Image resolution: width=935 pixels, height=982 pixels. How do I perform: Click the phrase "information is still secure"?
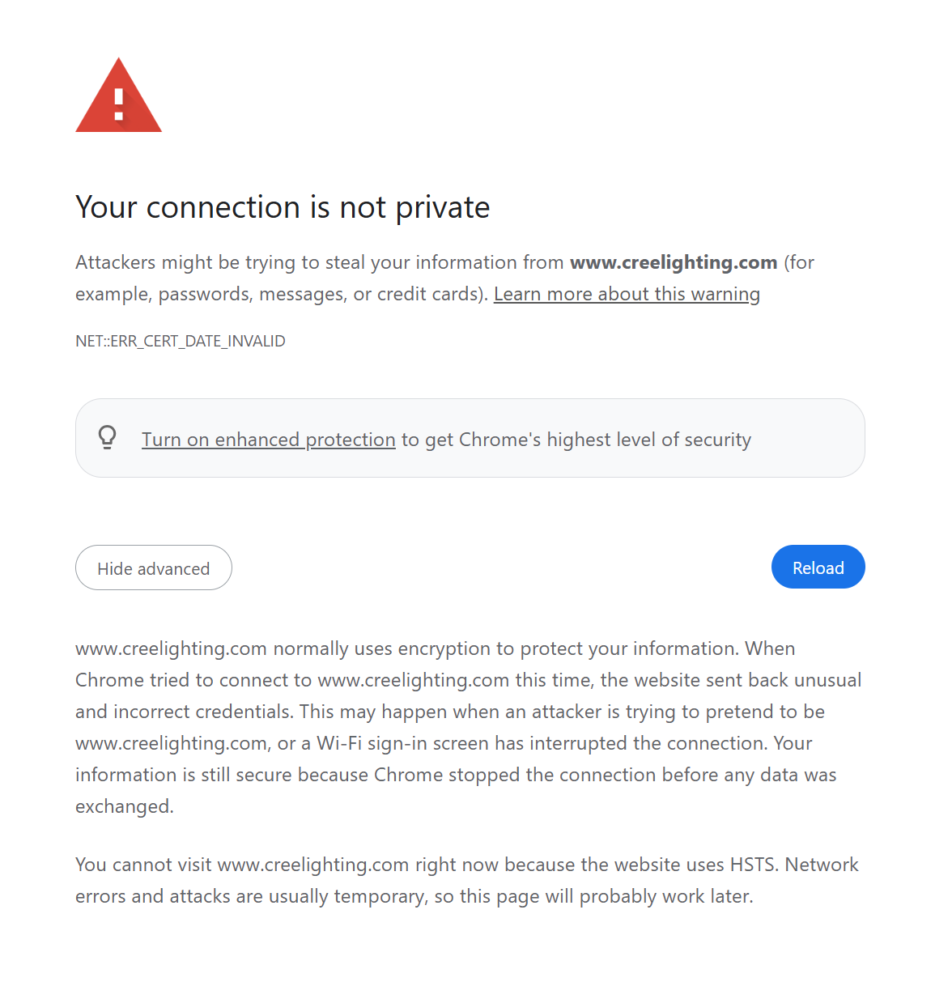point(183,775)
